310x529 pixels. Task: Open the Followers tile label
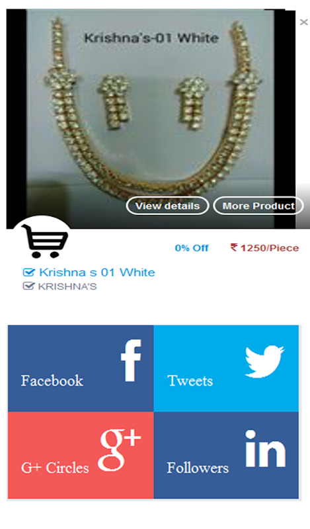pyautogui.click(x=198, y=468)
